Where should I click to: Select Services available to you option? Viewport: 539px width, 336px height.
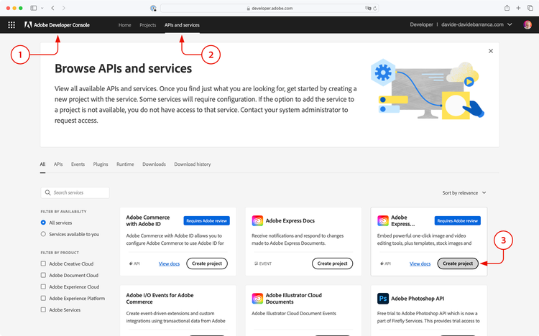(x=43, y=234)
